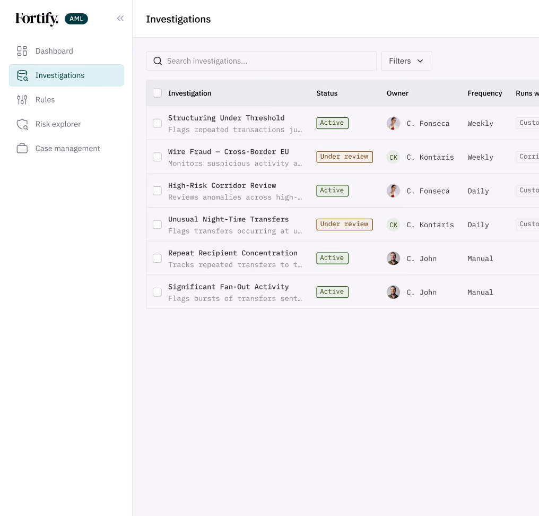Check High-Risk Corridor Review checkbox
This screenshot has height=516, width=539.
coord(157,191)
